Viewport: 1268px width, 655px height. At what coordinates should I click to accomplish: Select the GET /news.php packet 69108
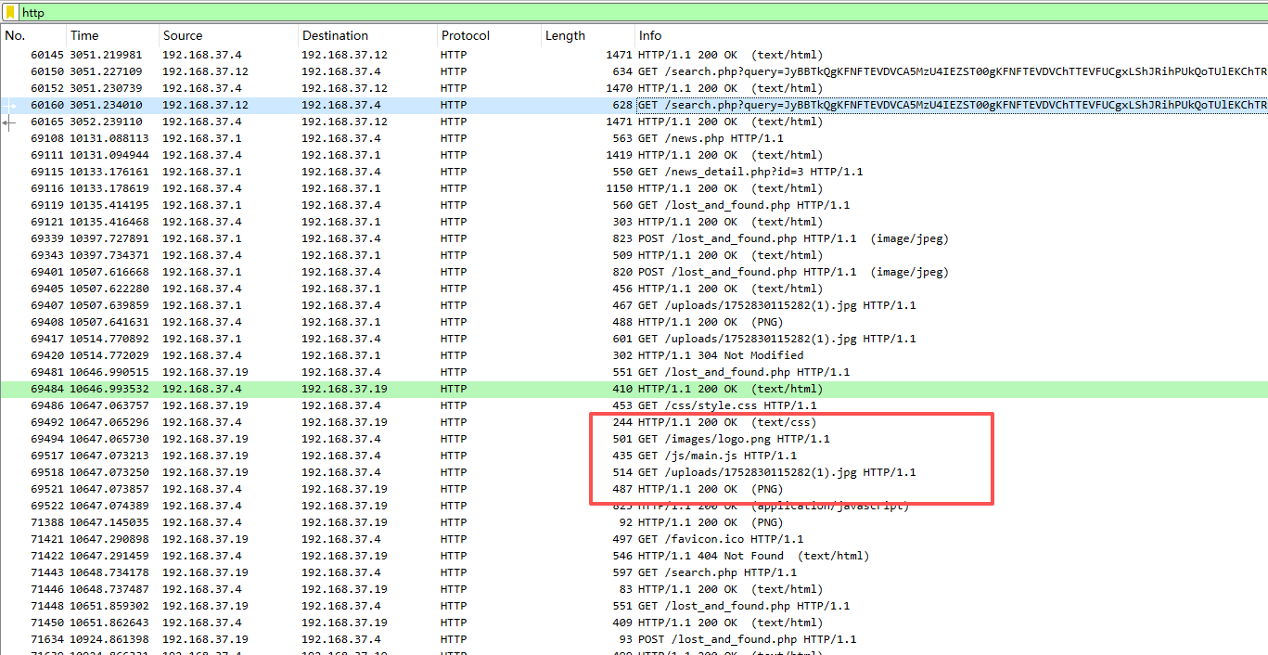371,138
